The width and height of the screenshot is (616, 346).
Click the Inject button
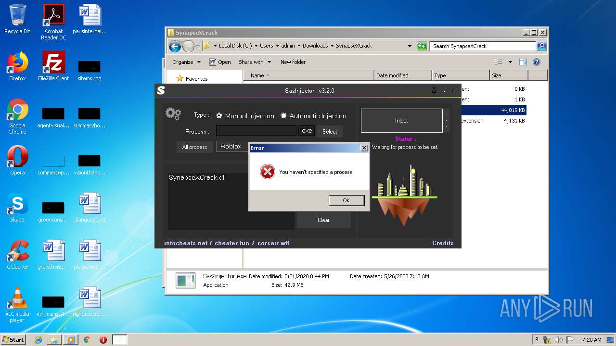(x=401, y=121)
